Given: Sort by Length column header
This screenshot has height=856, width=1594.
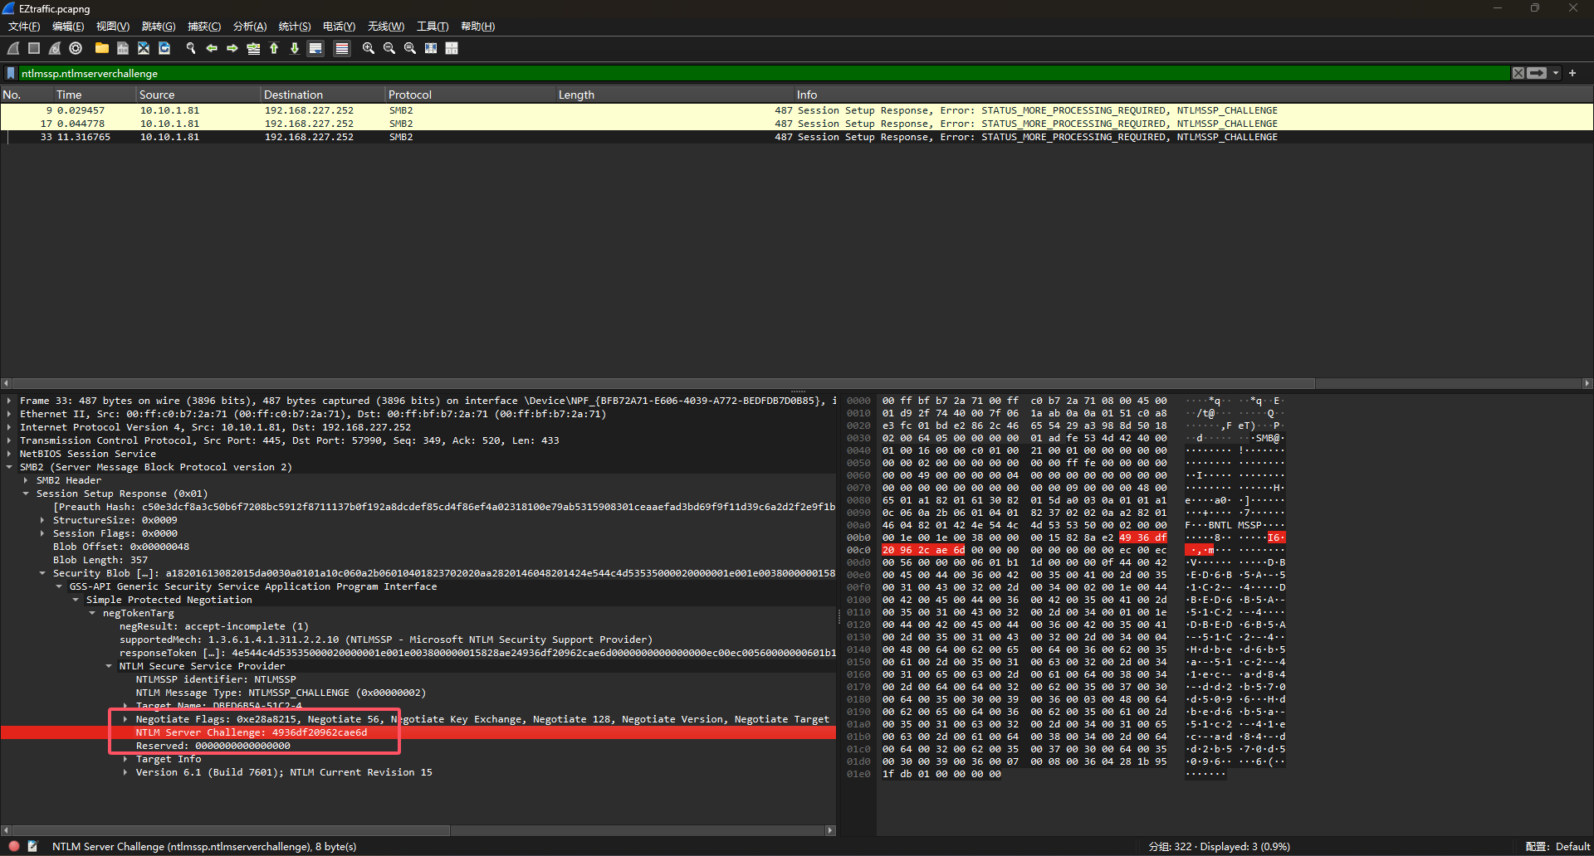Looking at the screenshot, I should tap(675, 95).
